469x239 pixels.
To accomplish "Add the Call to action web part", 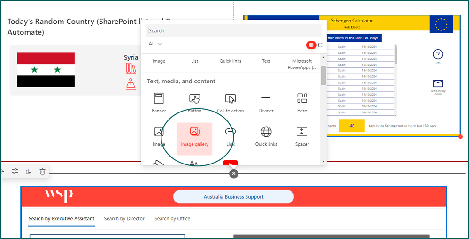I will [x=231, y=103].
